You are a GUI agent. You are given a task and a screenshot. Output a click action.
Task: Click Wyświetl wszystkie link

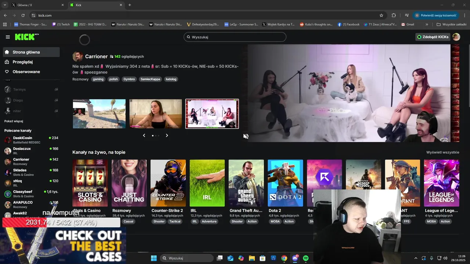pos(442,152)
